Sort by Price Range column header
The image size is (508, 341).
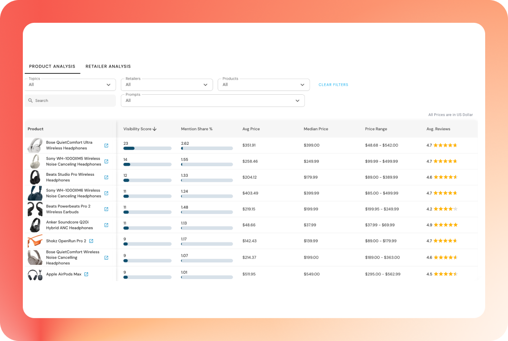point(376,129)
